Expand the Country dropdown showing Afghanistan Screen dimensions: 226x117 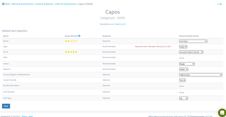201,75
